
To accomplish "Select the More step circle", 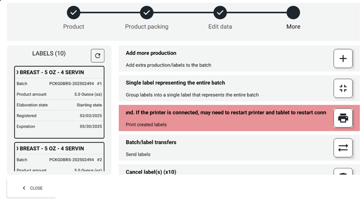I will (x=293, y=13).
